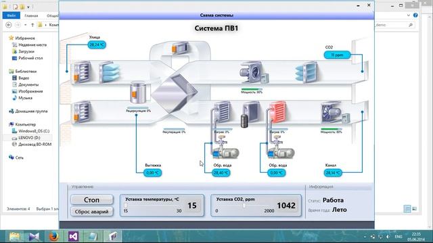Screen dimensions: 433x243
Task: Click the red heater coil
Action: [277, 112]
